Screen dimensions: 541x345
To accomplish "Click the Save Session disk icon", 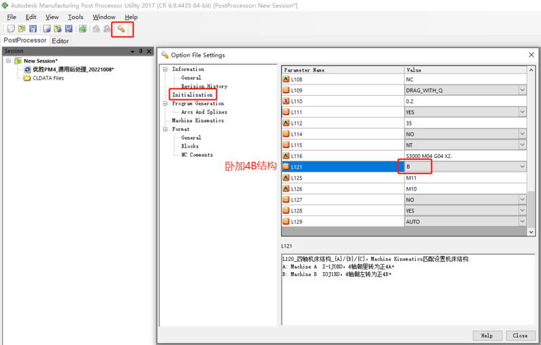I will click(32, 29).
